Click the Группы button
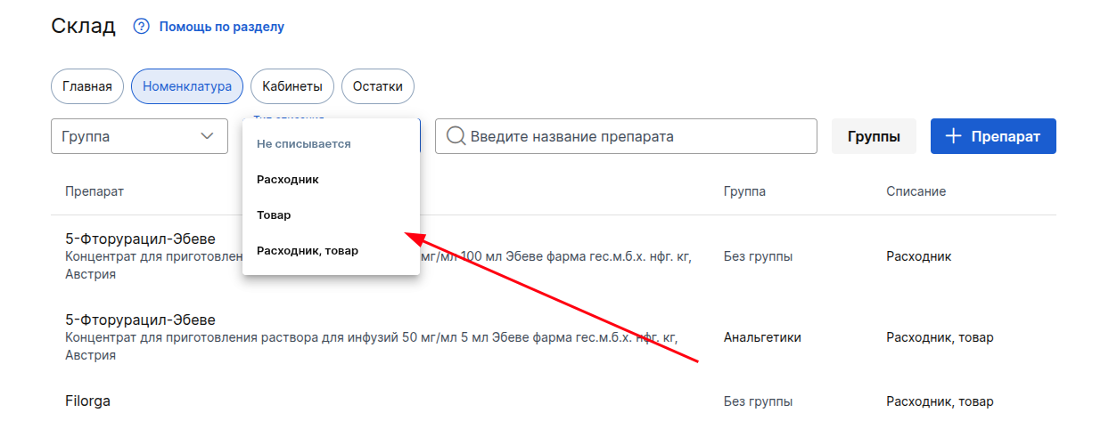Image resolution: width=1117 pixels, height=429 pixels. (874, 136)
